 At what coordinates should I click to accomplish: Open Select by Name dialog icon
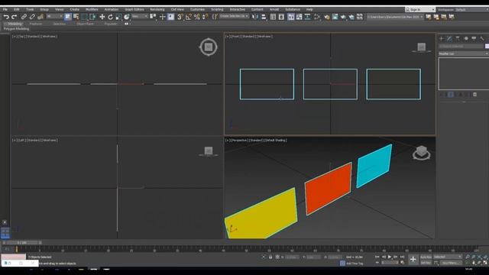click(x=76, y=17)
